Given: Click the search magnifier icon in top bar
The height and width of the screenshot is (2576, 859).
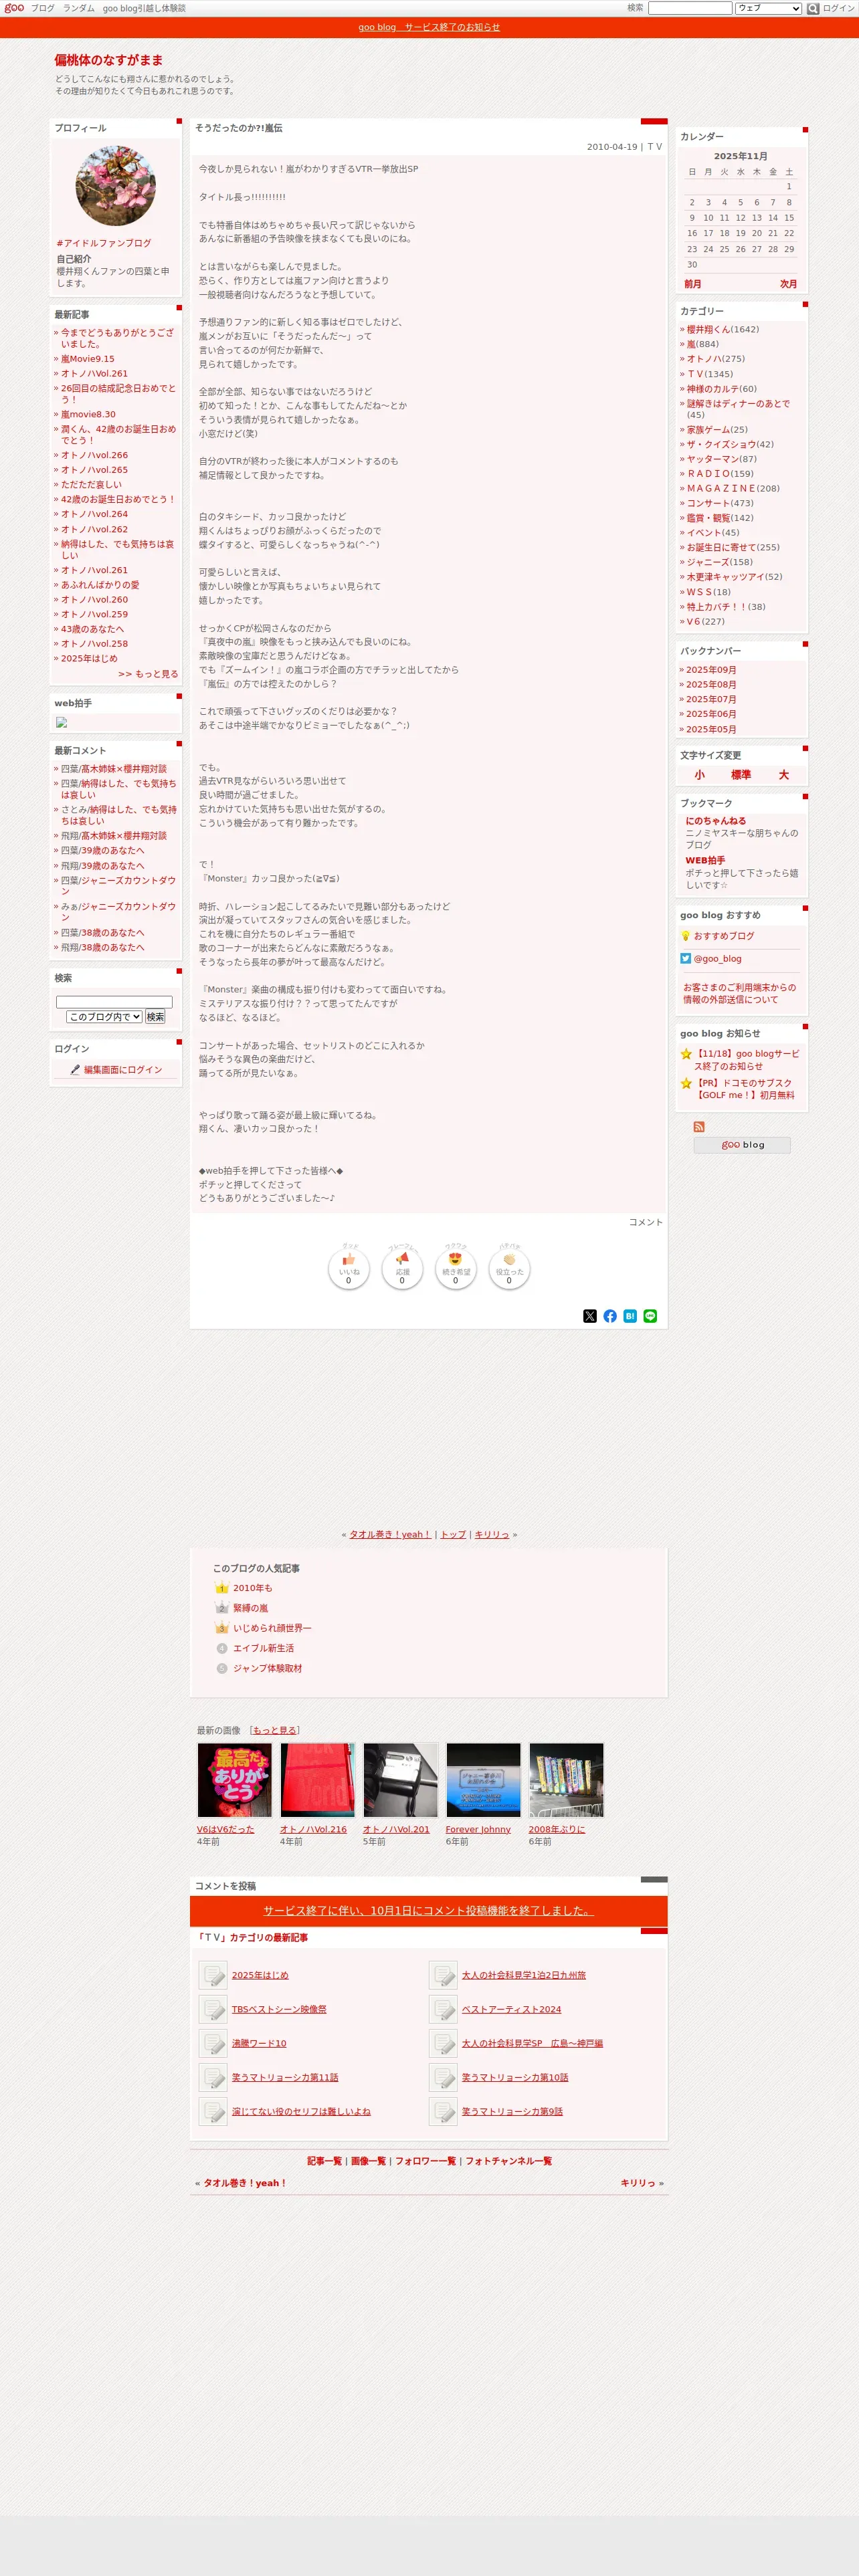Looking at the screenshot, I should click(x=813, y=8).
